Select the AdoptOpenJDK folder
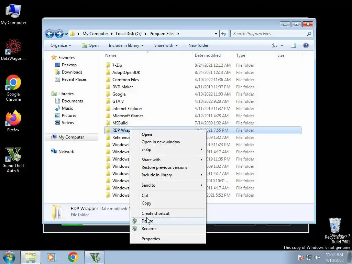The height and width of the screenshot is (264, 352). click(x=203, y=73)
